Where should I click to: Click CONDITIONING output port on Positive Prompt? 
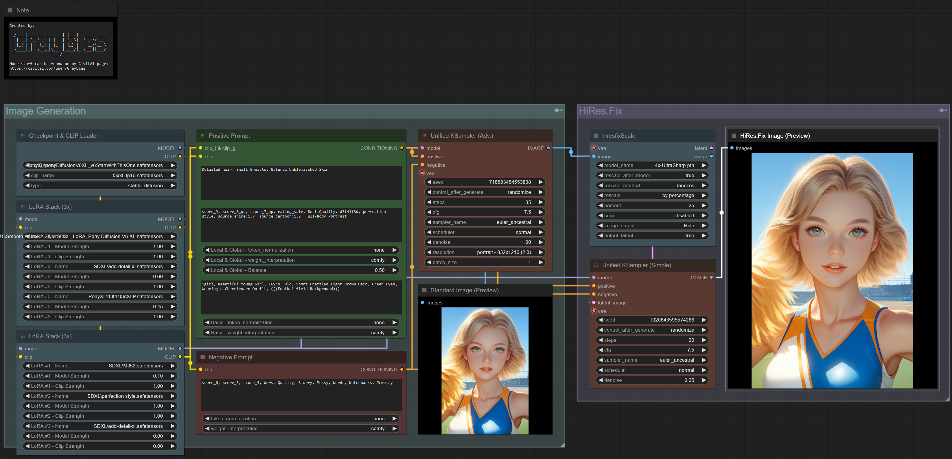402,148
